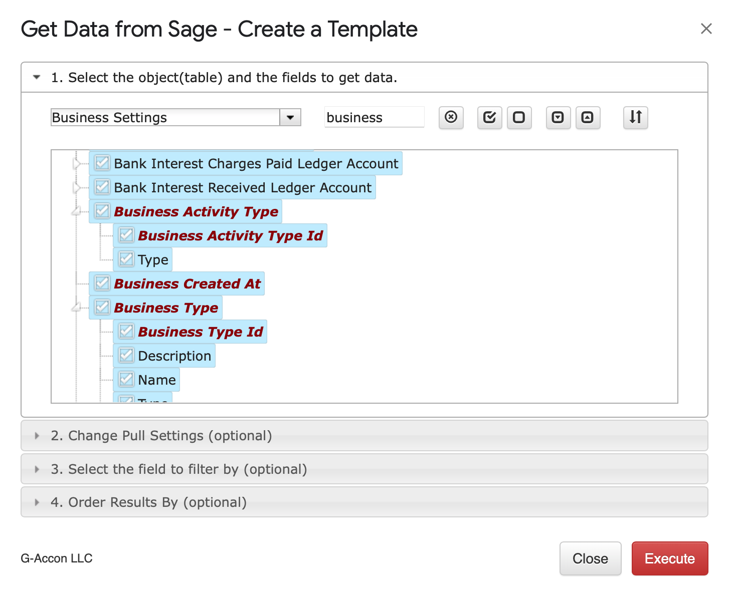Collapse the Business Type tree node
This screenshot has height=589, width=733.
tap(76, 308)
